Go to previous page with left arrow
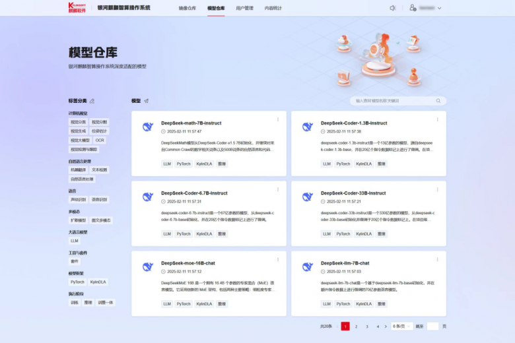The image size is (515, 343). tap(337, 327)
